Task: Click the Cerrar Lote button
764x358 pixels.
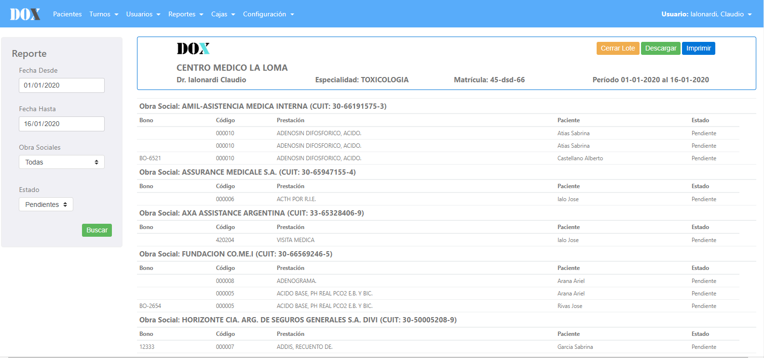Action: coord(618,48)
